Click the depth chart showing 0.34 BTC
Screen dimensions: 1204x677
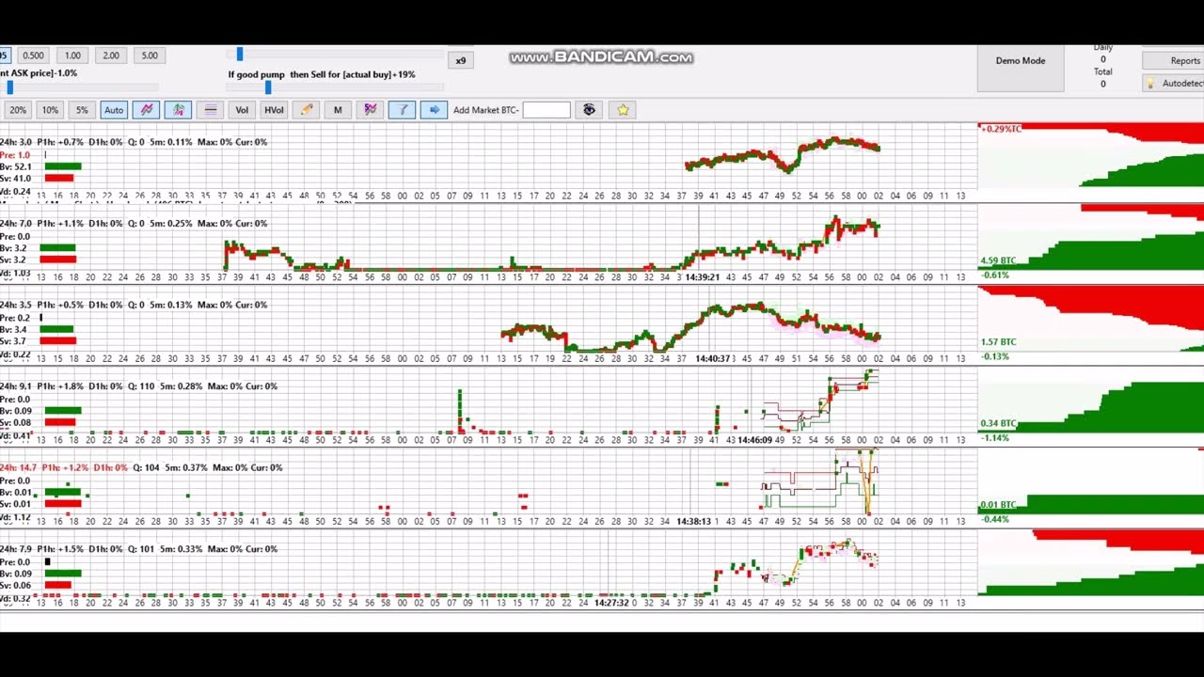1091,400
